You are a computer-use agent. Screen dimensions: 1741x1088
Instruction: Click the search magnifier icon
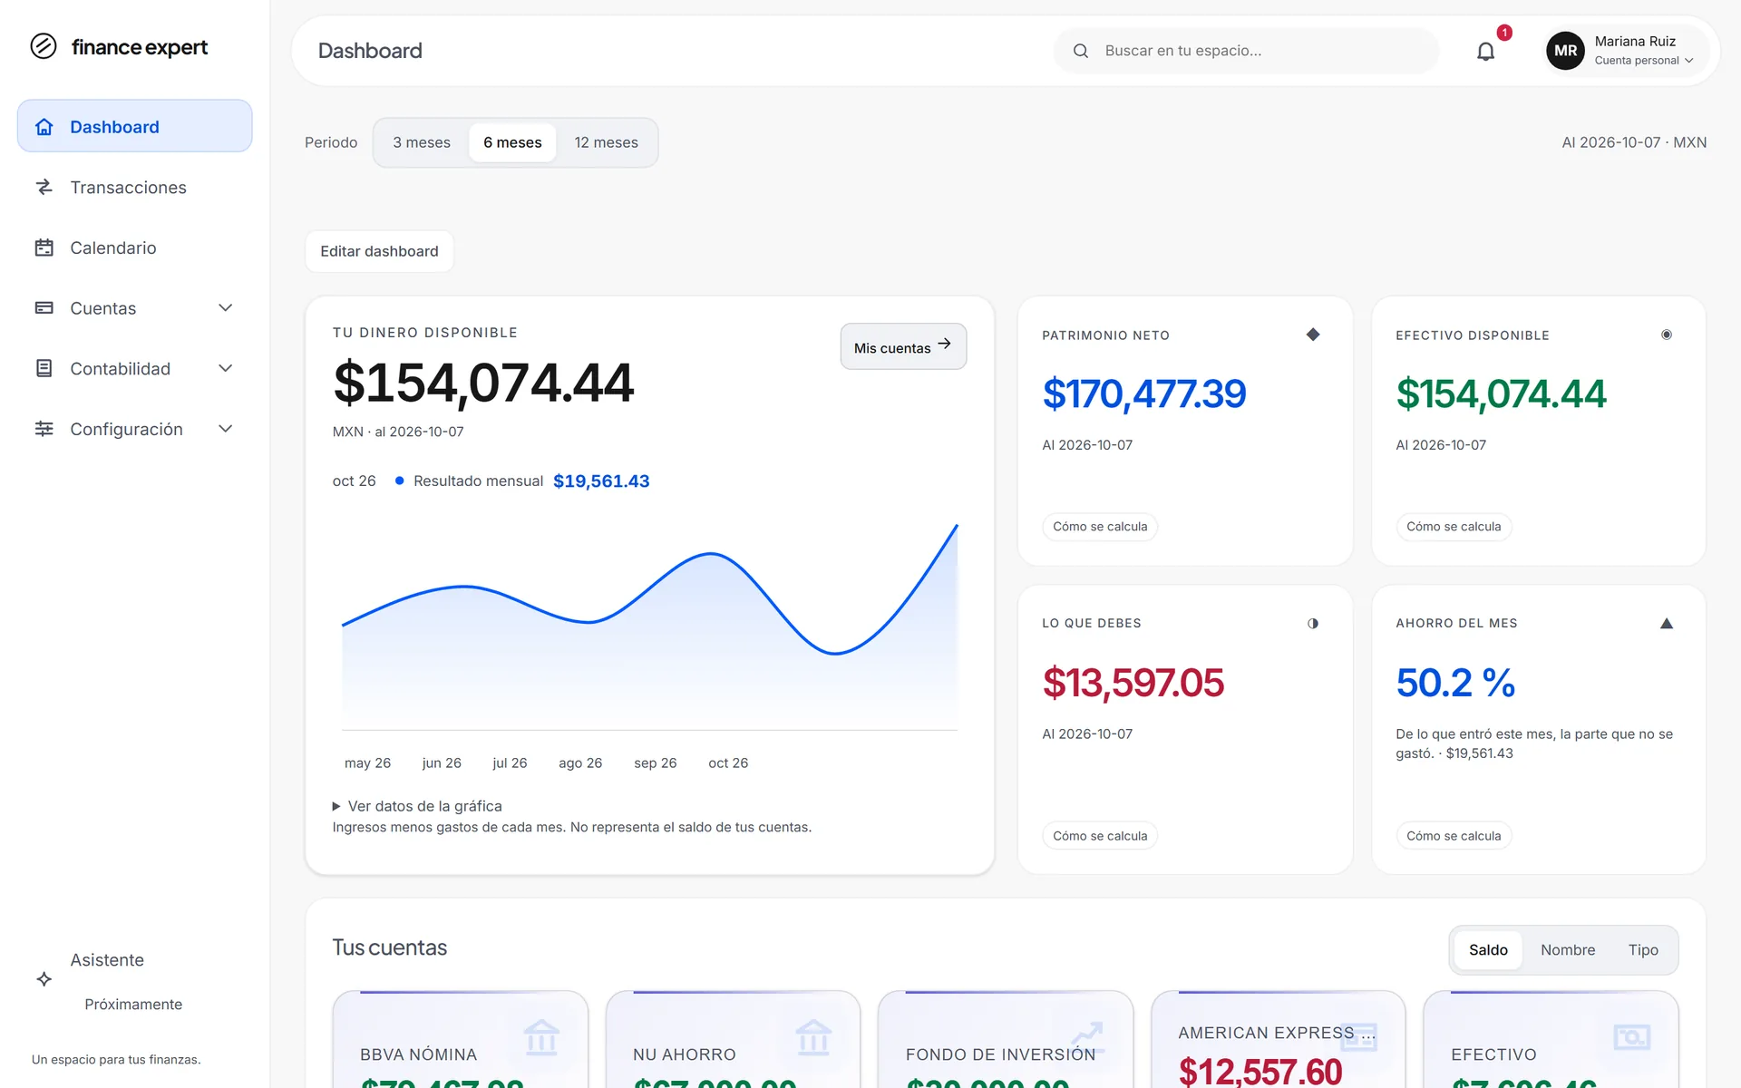1081,51
